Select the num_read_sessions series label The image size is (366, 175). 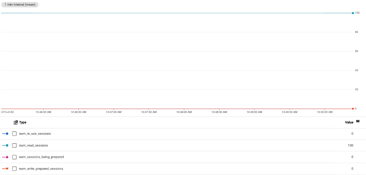point(33,145)
